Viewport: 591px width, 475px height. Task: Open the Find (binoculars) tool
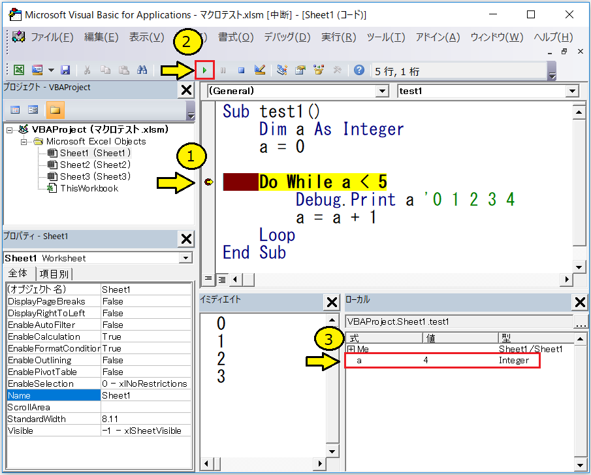click(141, 69)
